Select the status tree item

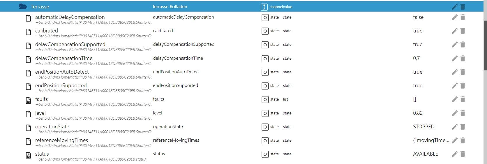coord(42,154)
